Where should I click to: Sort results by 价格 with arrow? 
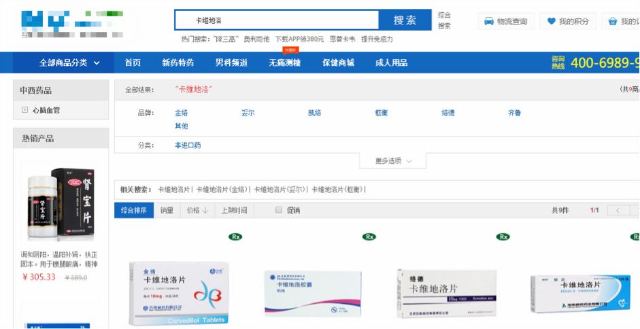(x=197, y=210)
